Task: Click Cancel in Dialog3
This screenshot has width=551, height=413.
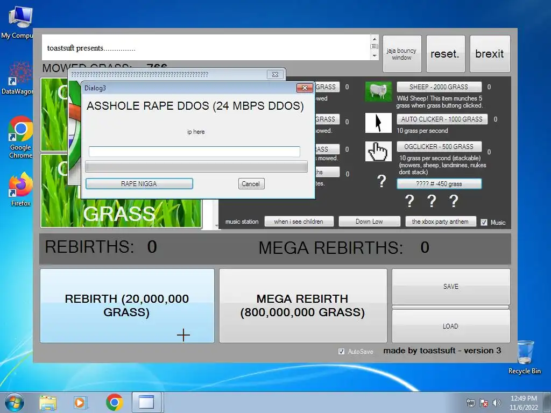Action: pos(251,184)
